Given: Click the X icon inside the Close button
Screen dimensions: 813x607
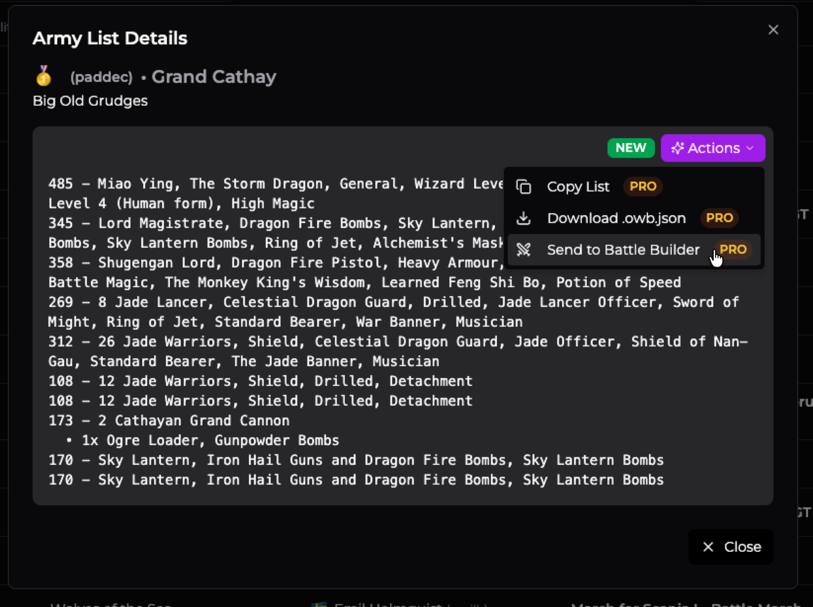Looking at the screenshot, I should [708, 547].
